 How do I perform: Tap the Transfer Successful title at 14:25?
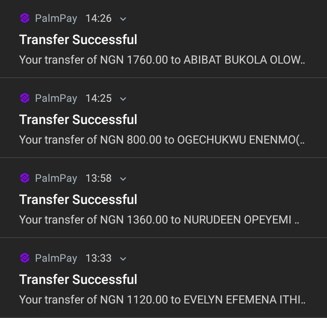click(78, 119)
